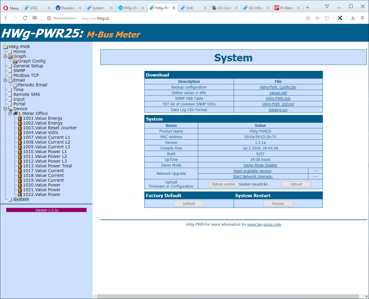369x299 pixels.
Task: Click the Version 1.3.1a magenta bar
Action: 46,210
